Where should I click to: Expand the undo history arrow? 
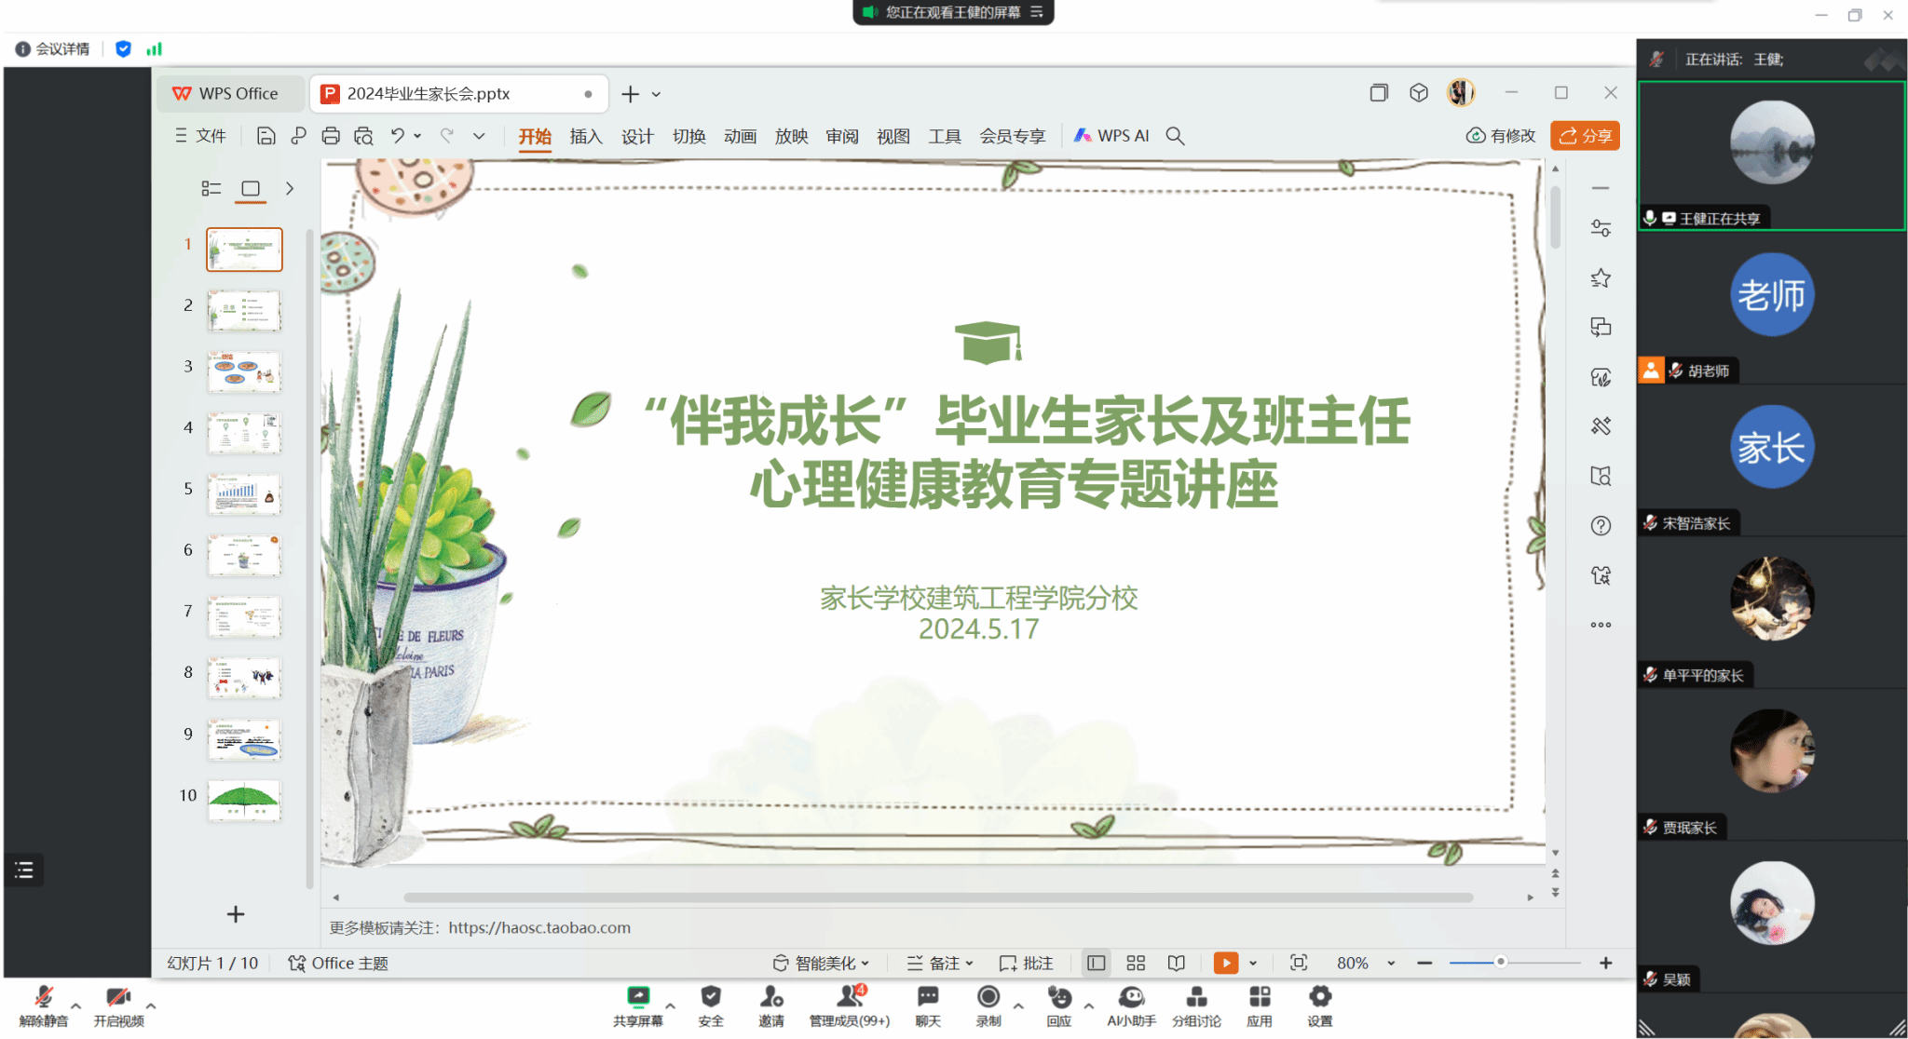(417, 136)
